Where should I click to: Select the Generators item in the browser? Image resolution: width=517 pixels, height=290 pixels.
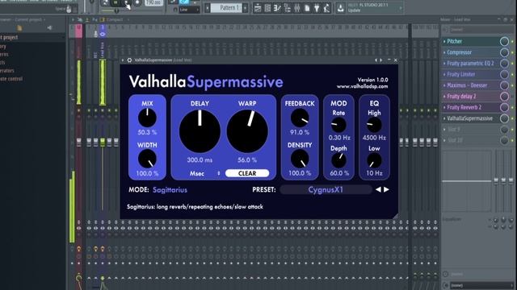pyautogui.click(x=7, y=71)
